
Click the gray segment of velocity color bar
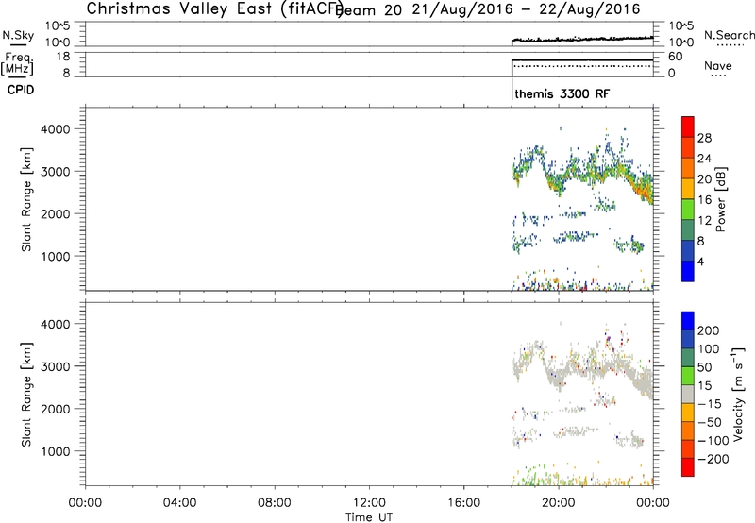pyautogui.click(x=688, y=394)
